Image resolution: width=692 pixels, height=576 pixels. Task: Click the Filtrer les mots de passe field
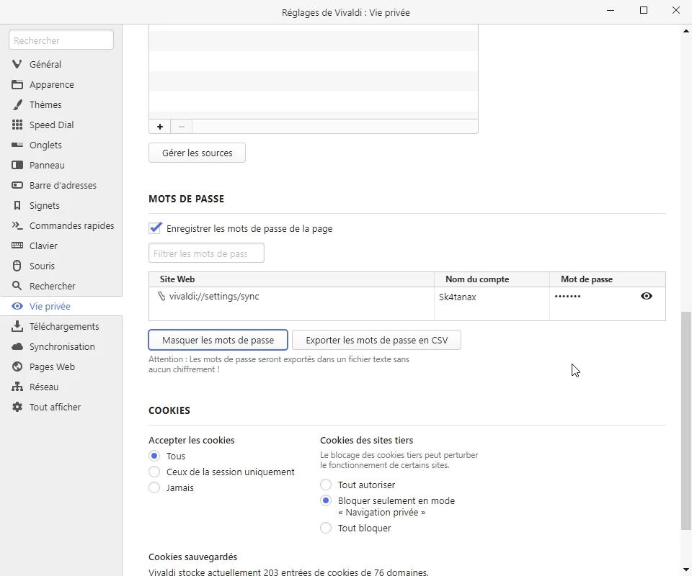pyautogui.click(x=207, y=253)
